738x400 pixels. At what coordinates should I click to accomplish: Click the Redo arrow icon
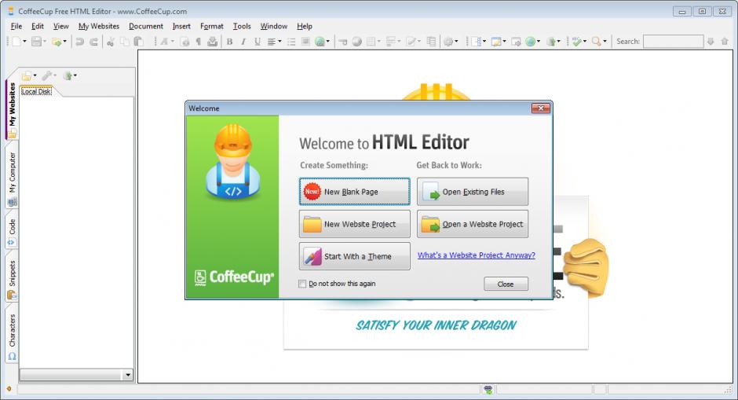click(x=93, y=42)
